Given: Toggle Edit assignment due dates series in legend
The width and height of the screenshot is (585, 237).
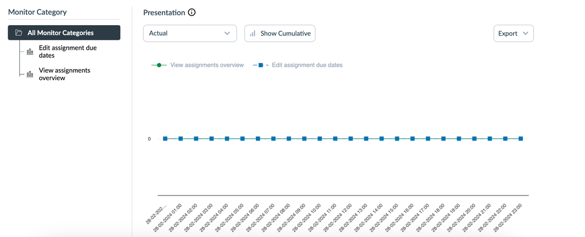Looking at the screenshot, I should click(307, 65).
